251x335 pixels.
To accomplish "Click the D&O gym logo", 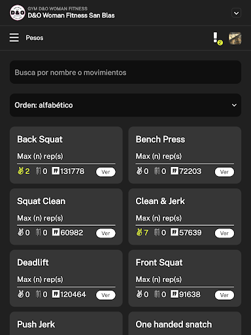I will click(x=18, y=12).
